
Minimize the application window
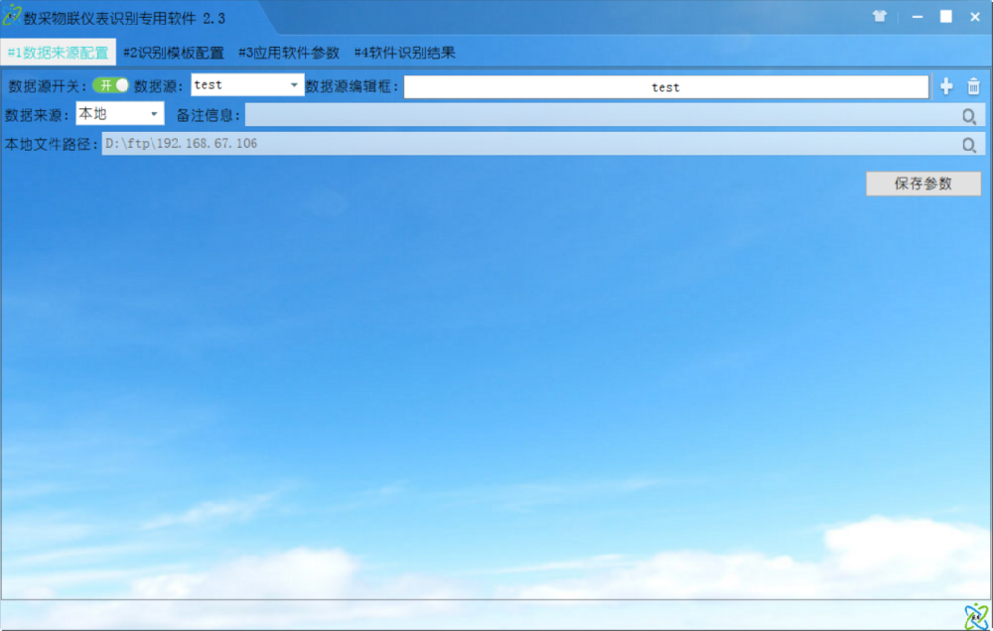916,17
